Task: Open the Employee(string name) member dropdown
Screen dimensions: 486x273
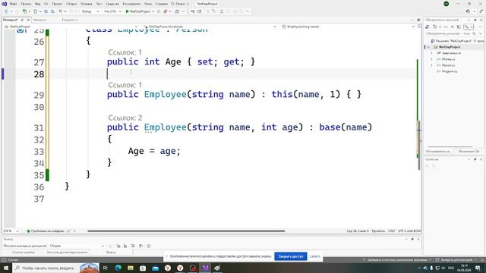Action: click(348, 27)
